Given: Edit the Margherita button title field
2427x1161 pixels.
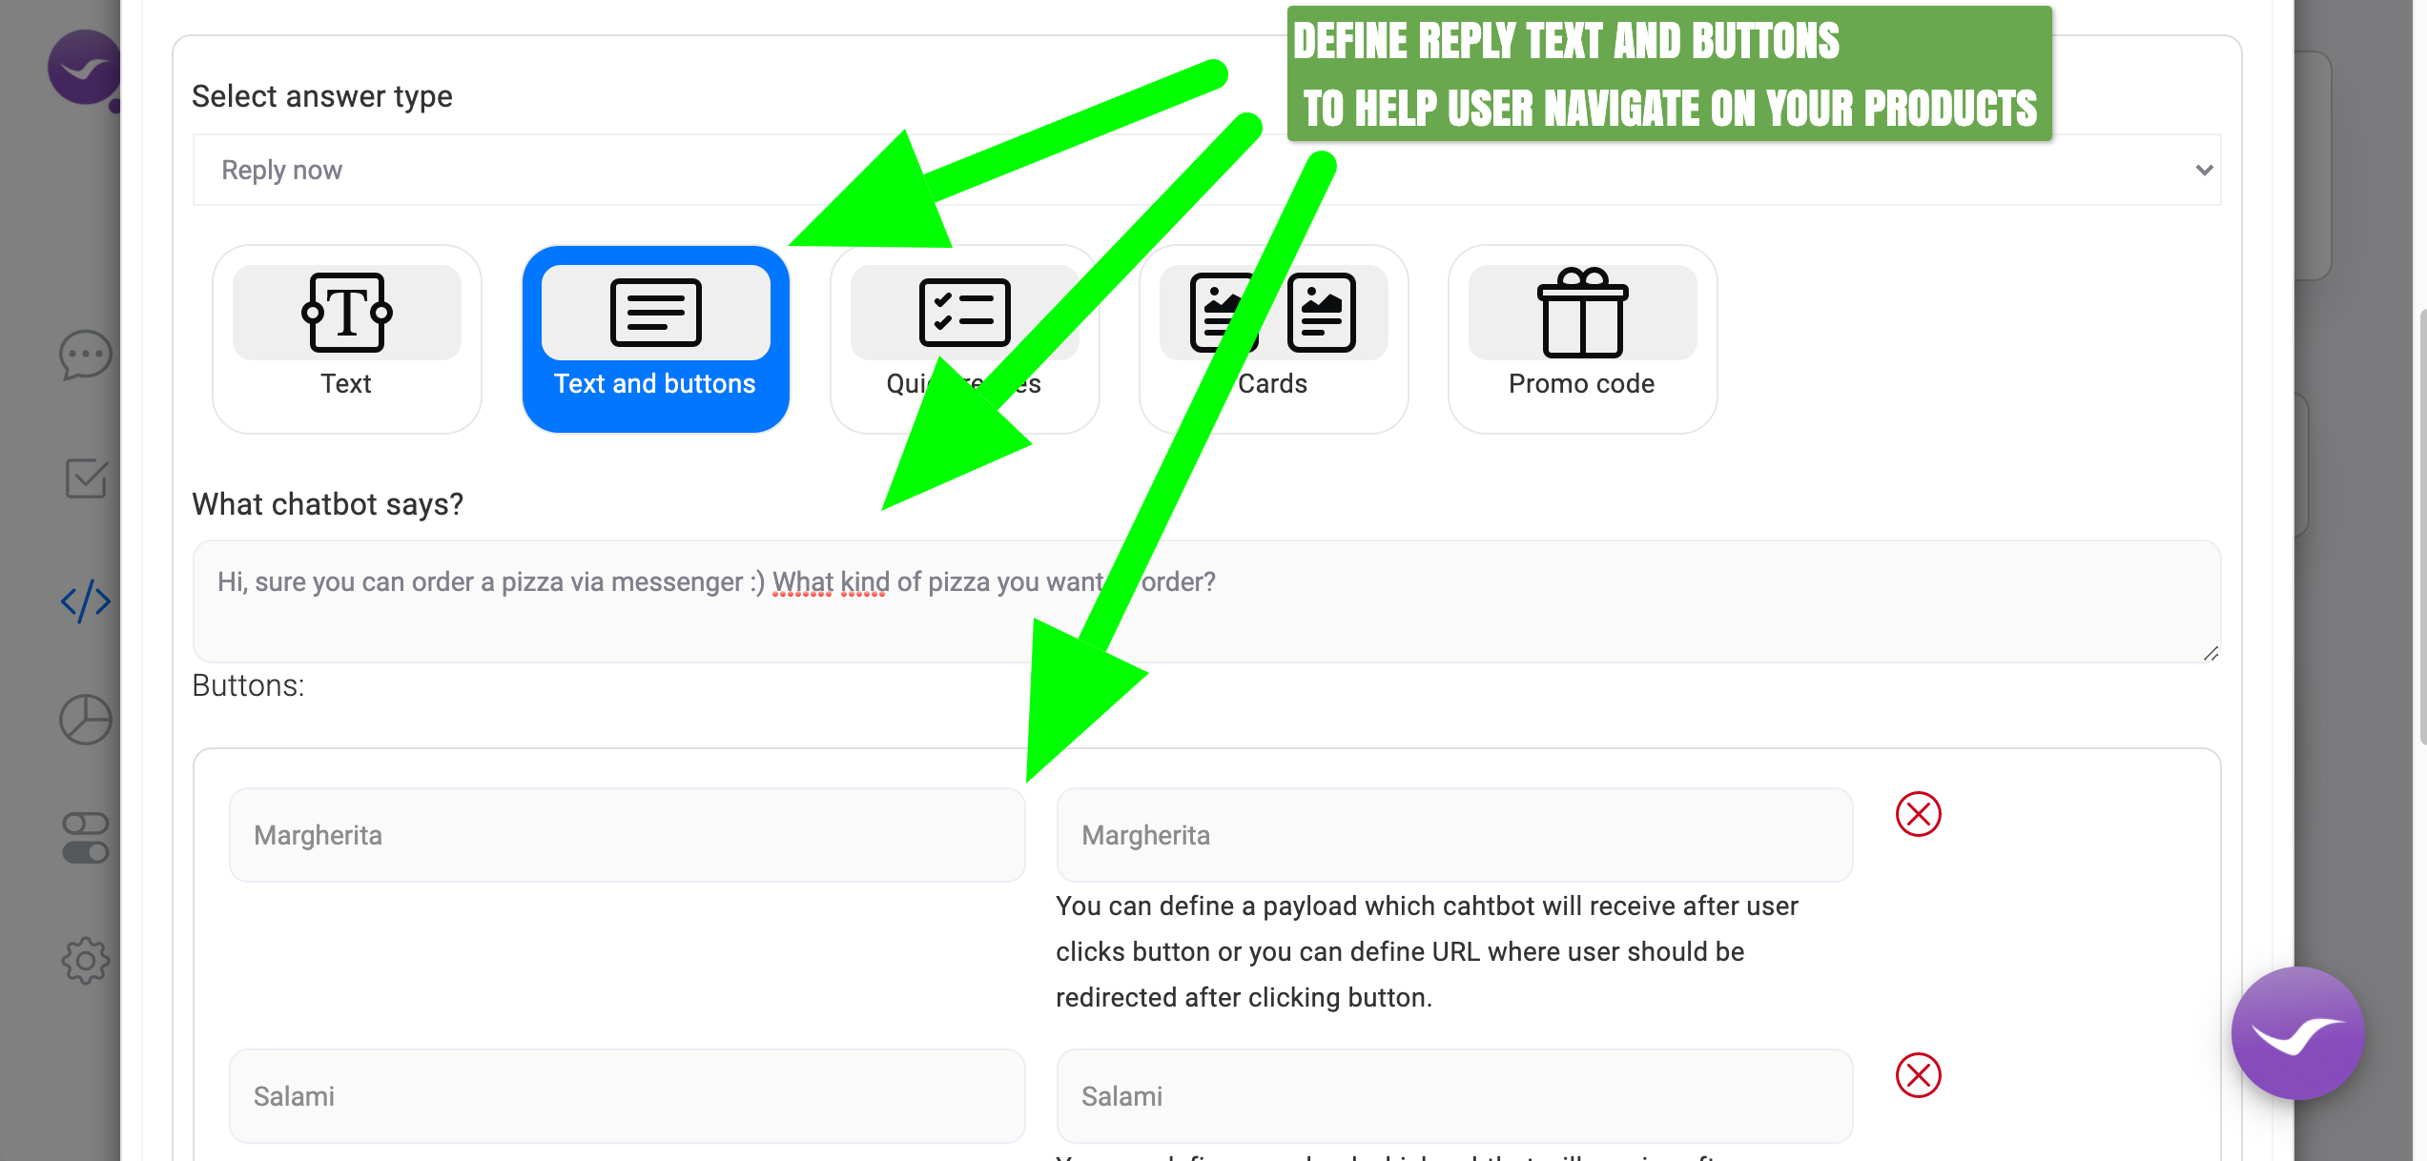Looking at the screenshot, I should click(x=627, y=835).
